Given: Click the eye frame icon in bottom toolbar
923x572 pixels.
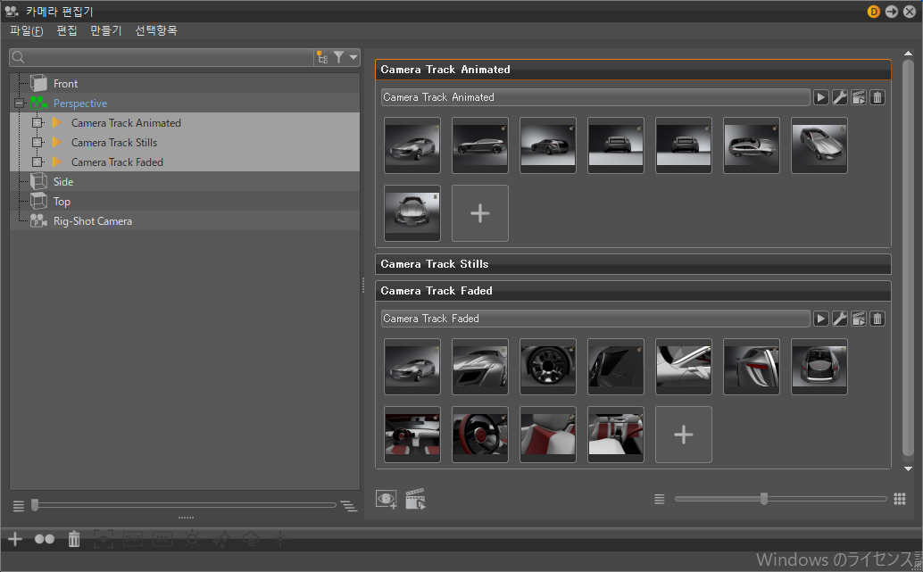Looking at the screenshot, I should pos(103,538).
